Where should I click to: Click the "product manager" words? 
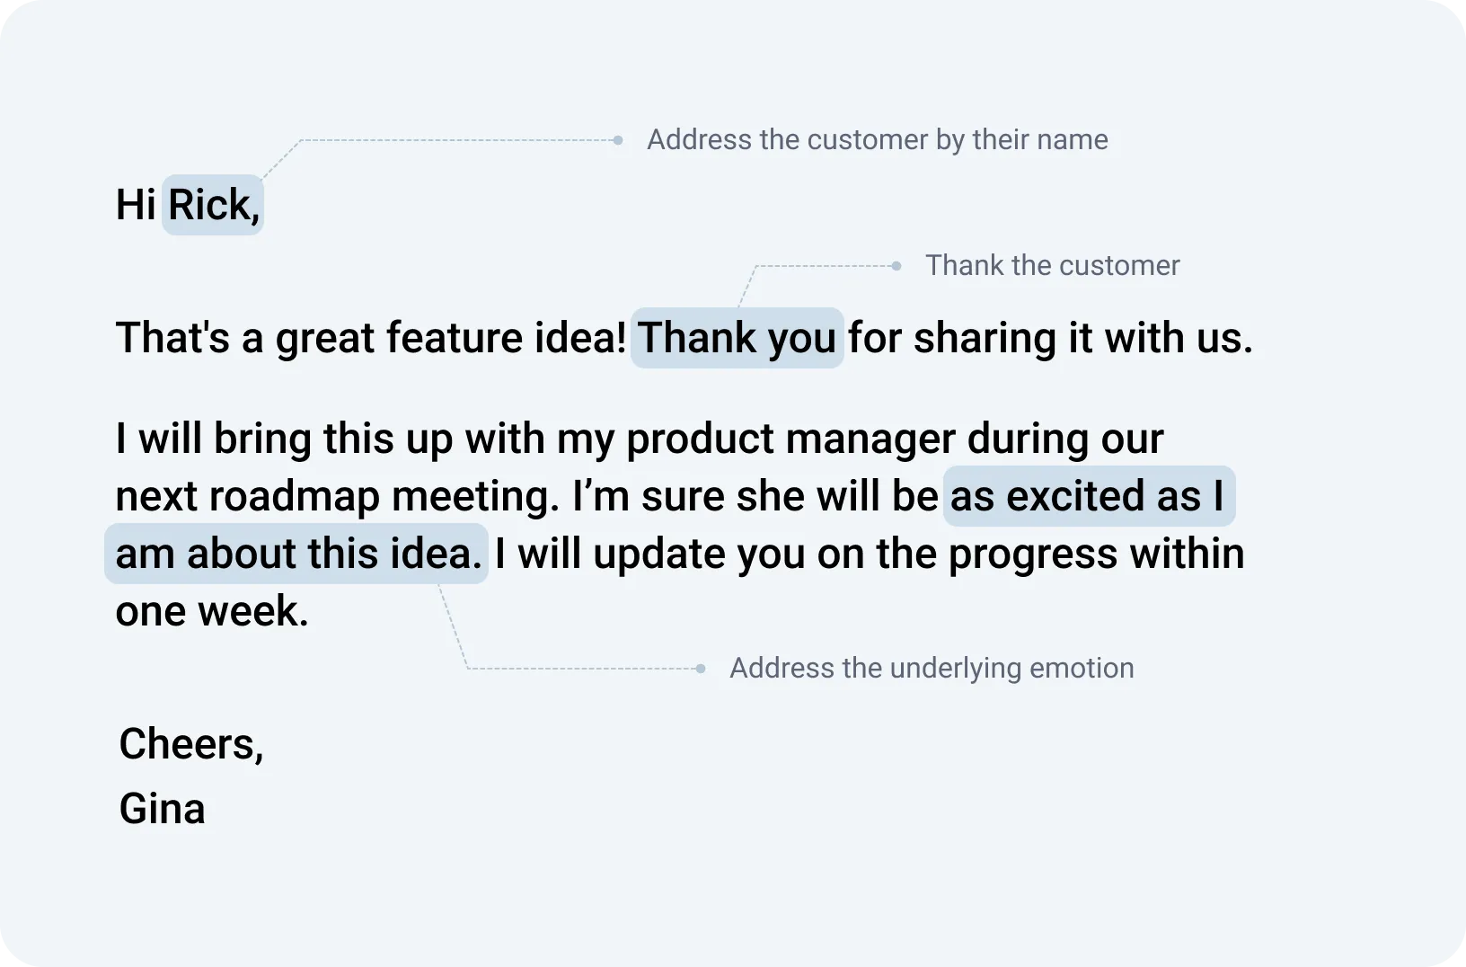790,439
